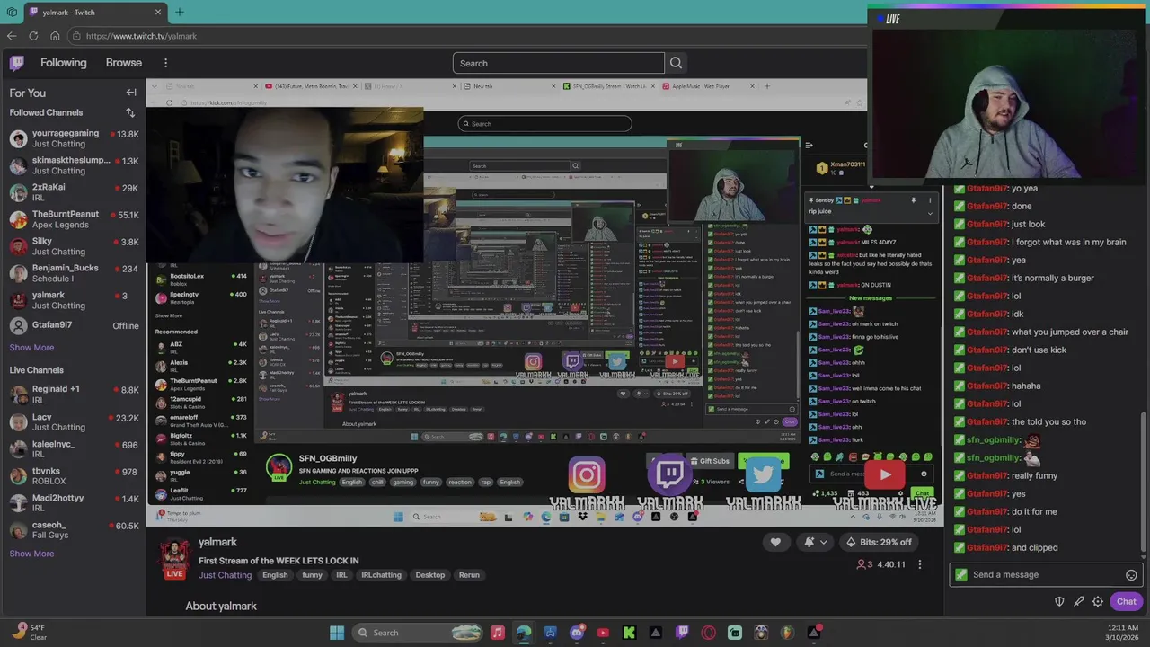This screenshot has height=647, width=1150.
Task: Click the search magnifier button
Action: (676, 63)
